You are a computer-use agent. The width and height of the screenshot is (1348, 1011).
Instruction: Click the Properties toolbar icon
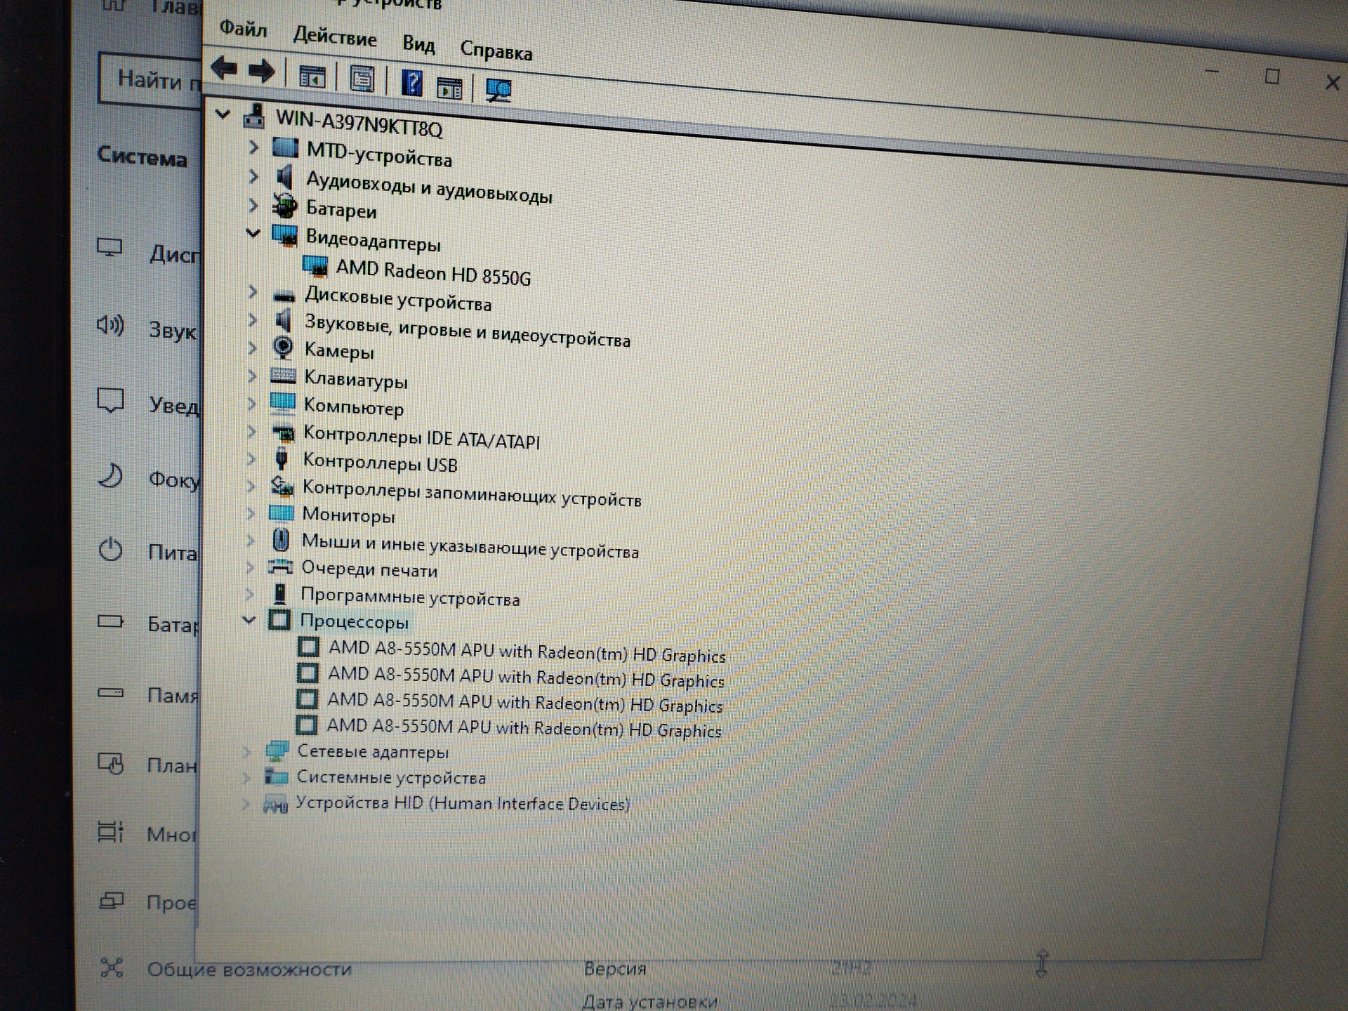point(362,79)
